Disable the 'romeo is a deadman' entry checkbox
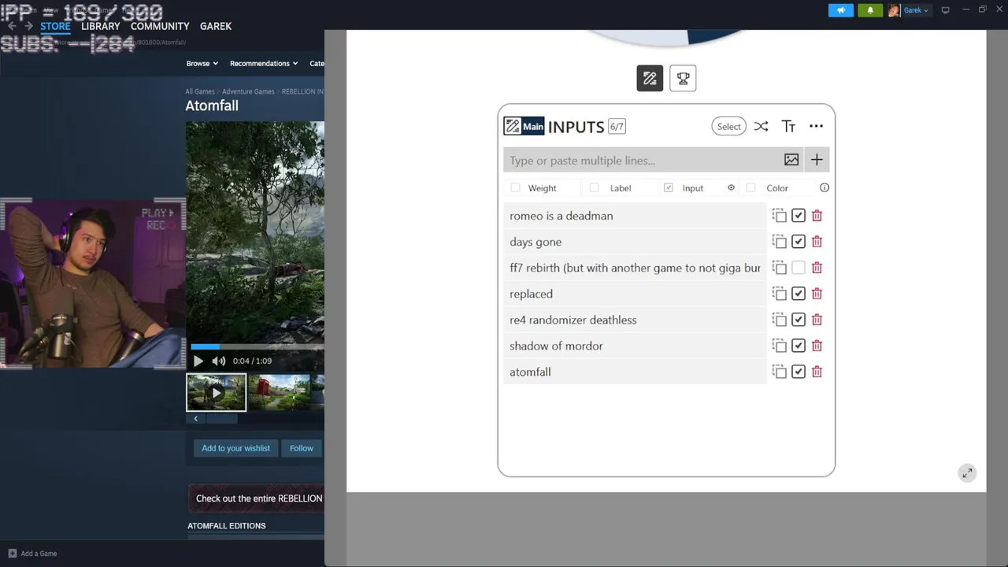This screenshot has width=1008, height=567. pos(798,215)
